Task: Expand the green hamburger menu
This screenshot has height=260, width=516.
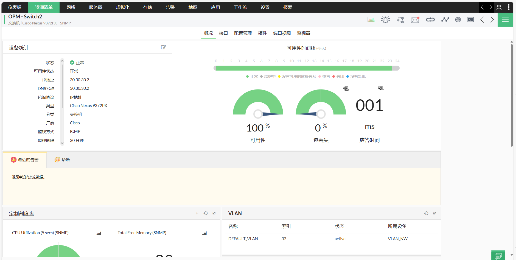Action: [x=505, y=20]
